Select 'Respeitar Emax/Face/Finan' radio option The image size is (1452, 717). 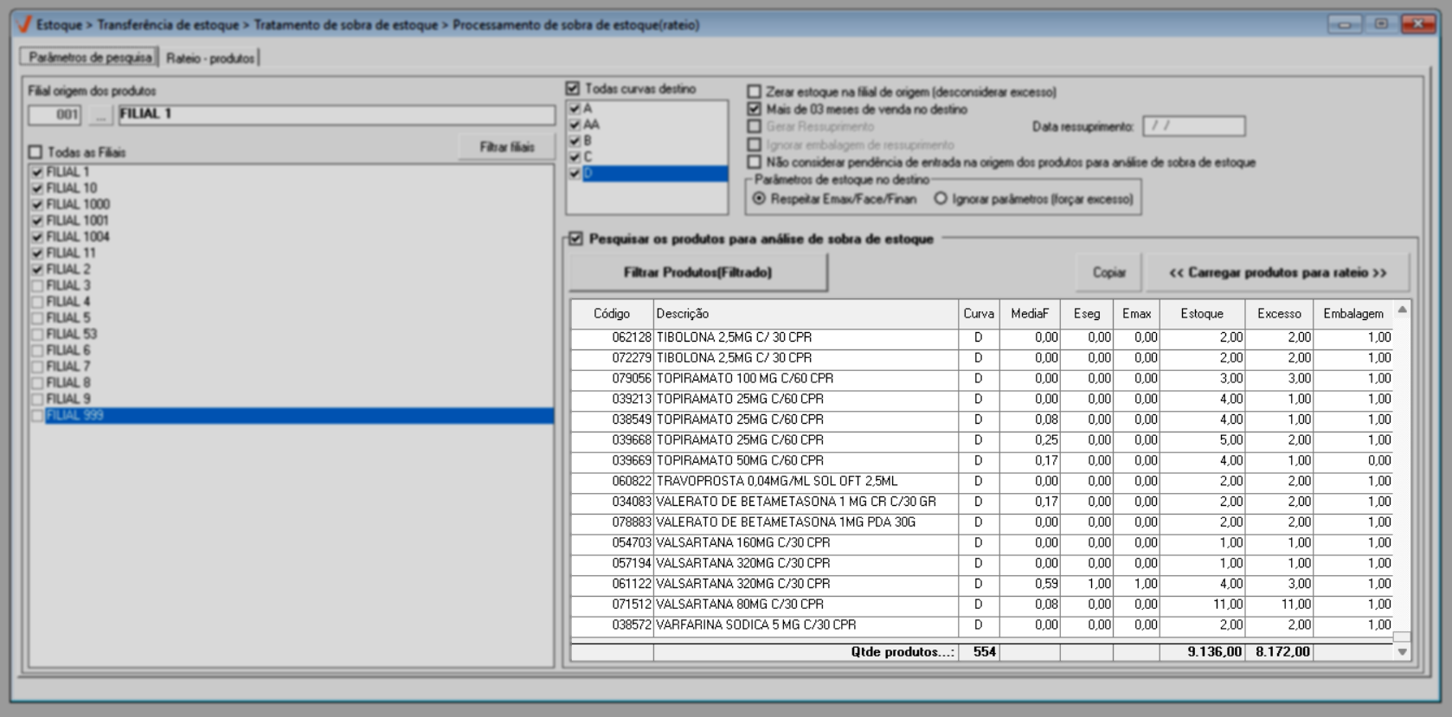coord(759,199)
